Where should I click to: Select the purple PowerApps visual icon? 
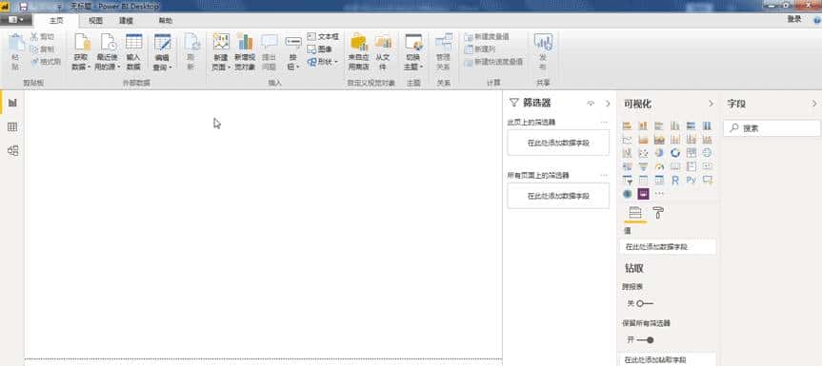(643, 194)
